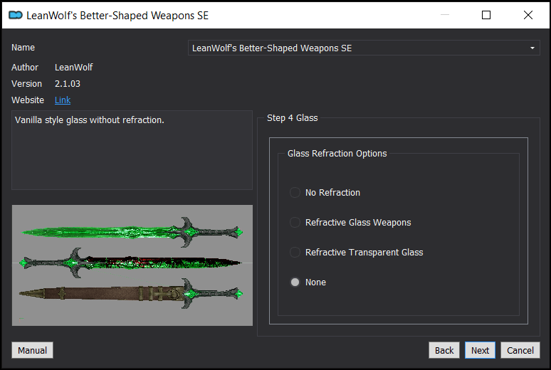Screen dimensions: 551x370
Task: Proceed with the Next button
Action: [480, 350]
